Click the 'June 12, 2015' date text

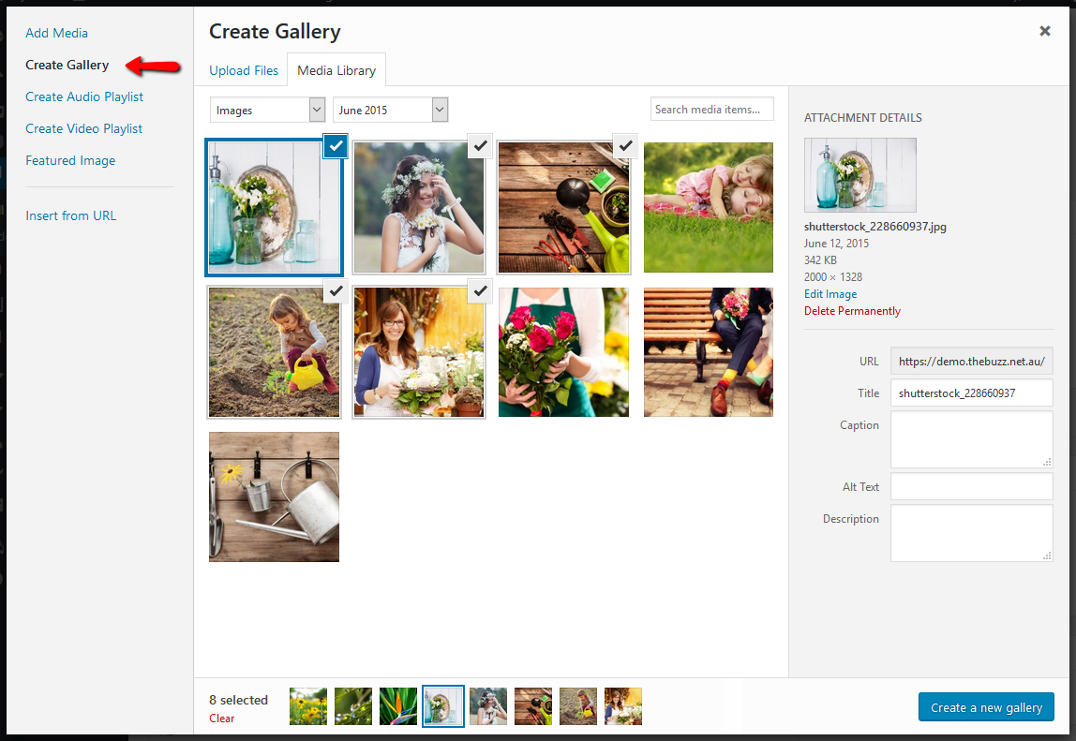(x=836, y=244)
